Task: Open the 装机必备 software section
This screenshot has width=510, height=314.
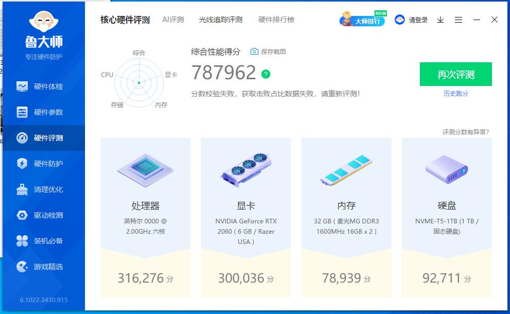Action: (45, 240)
